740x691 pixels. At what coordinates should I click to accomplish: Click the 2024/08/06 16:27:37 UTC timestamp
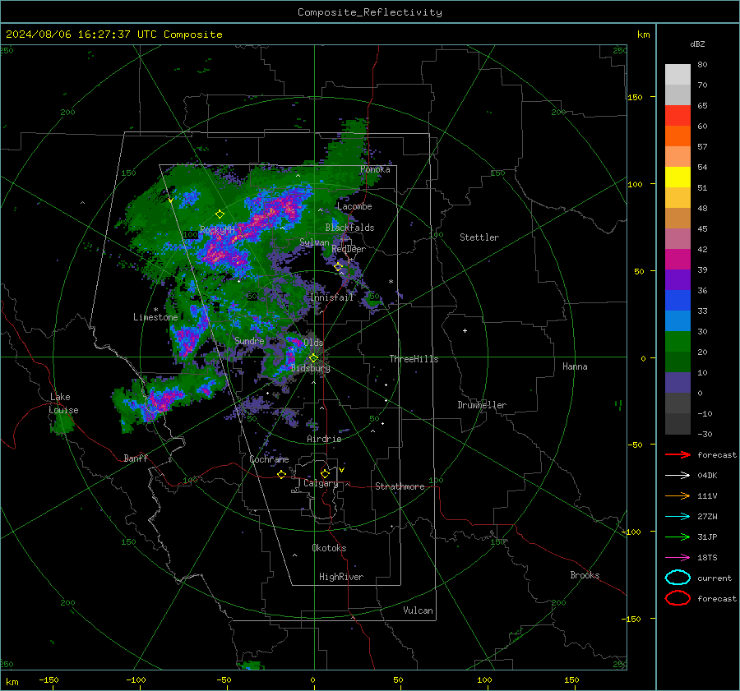pyautogui.click(x=72, y=35)
